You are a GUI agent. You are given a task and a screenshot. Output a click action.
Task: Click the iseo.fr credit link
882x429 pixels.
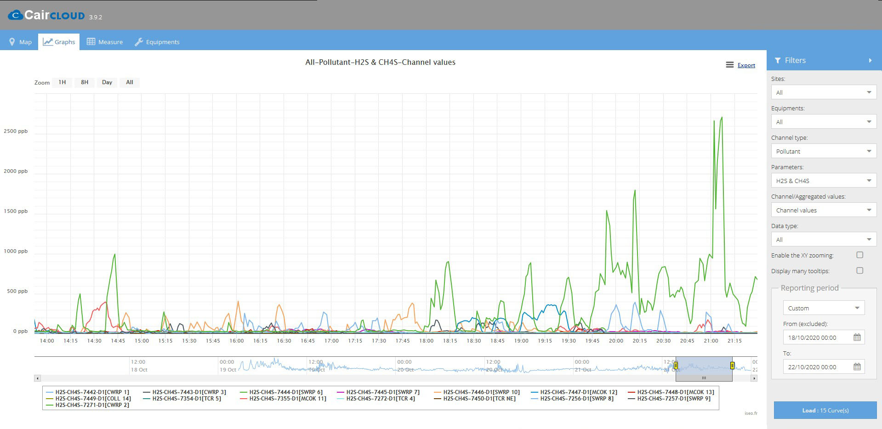(751, 413)
